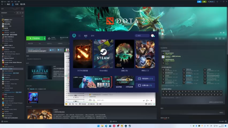The image size is (228, 128).
Task: Switch to the 库 library tab
Action: (13, 4)
